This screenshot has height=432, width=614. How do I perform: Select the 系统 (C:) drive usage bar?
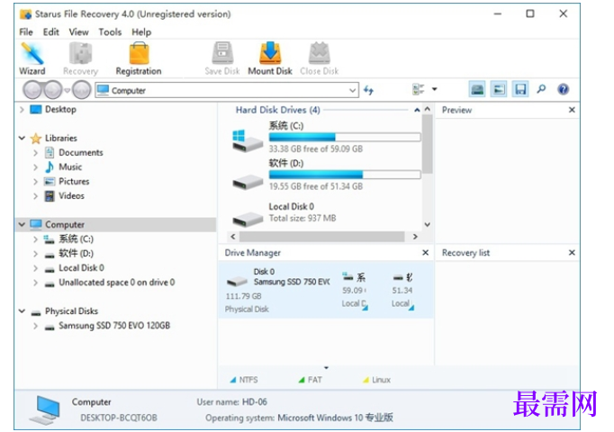coord(345,138)
